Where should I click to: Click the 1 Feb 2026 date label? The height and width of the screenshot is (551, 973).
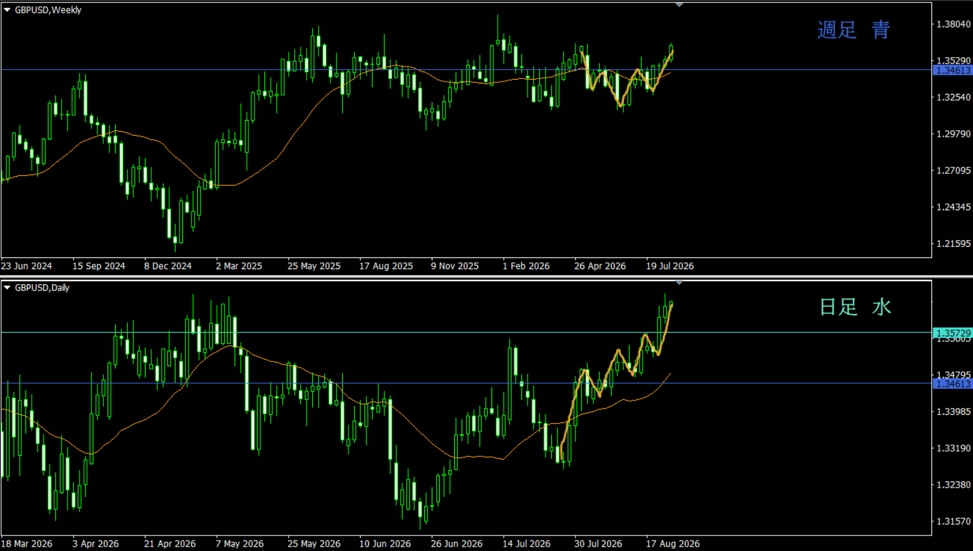tap(526, 266)
